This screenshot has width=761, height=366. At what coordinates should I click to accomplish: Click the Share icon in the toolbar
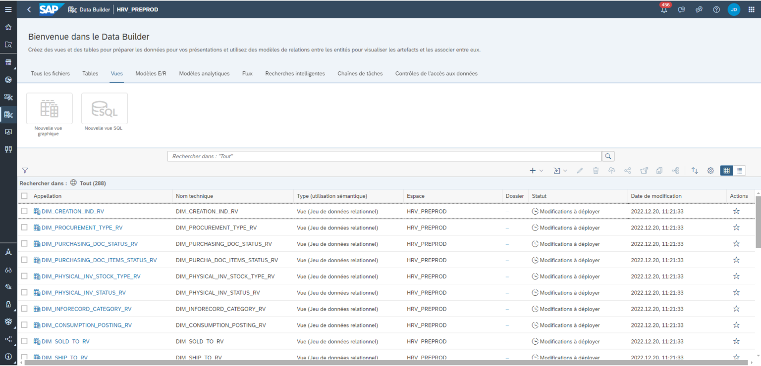pos(627,170)
